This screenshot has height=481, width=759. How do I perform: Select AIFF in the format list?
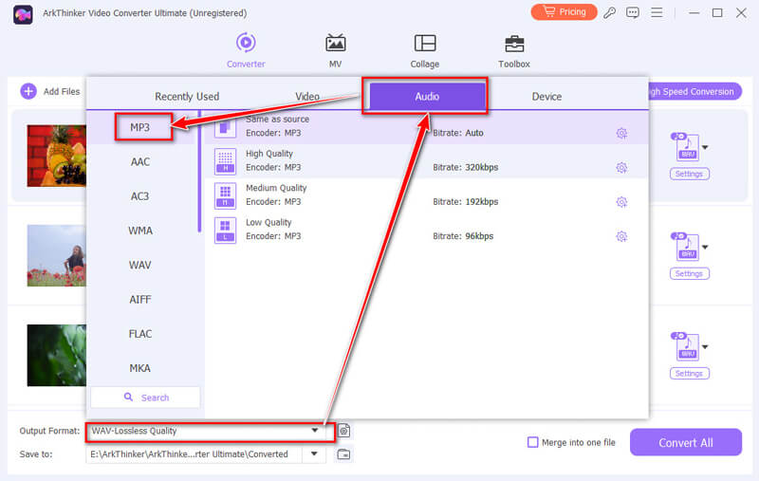(x=139, y=299)
